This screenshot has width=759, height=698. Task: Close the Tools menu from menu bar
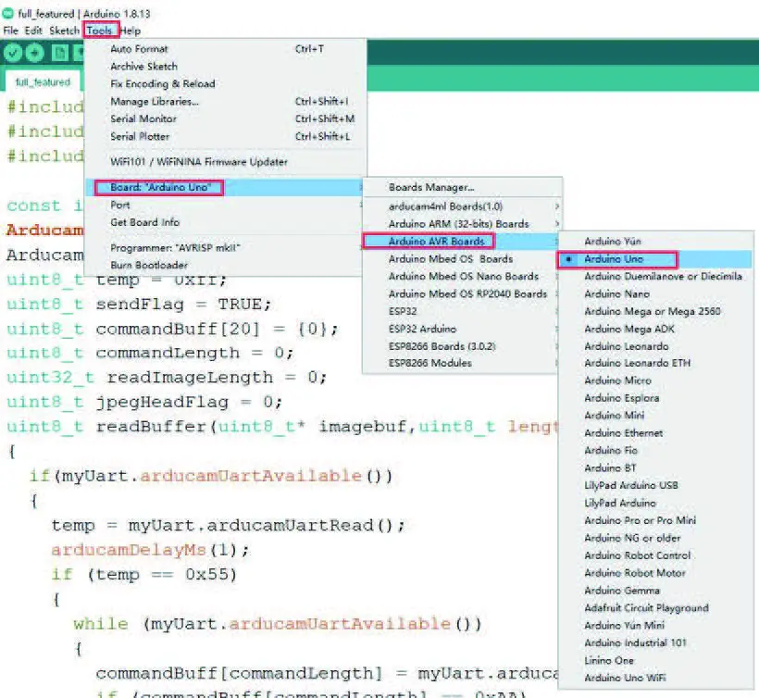[x=100, y=31]
